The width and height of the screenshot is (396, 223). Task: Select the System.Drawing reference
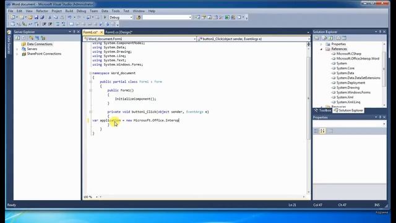pyautogui.click(x=348, y=87)
